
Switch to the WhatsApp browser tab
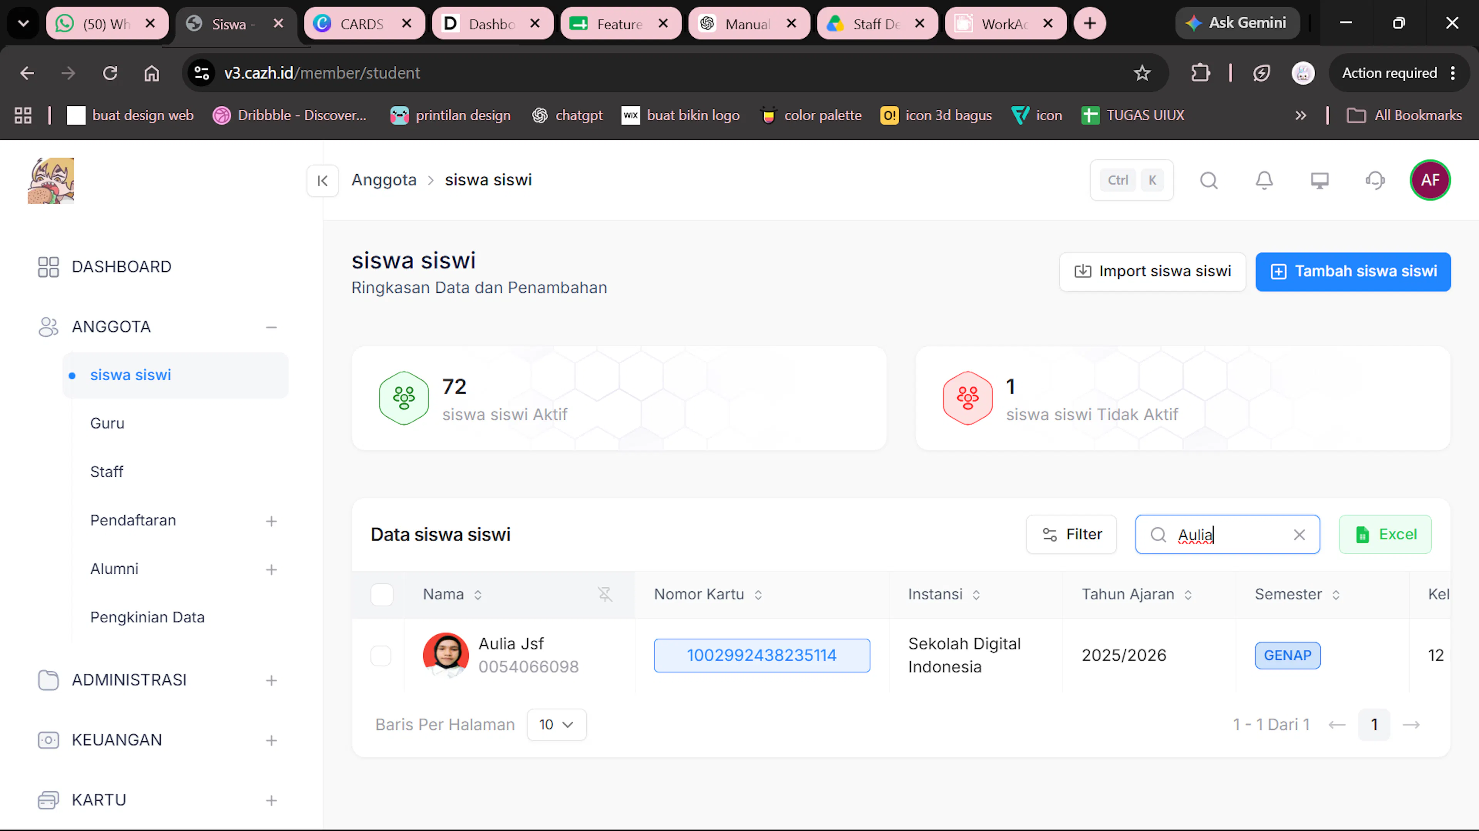[x=107, y=23]
